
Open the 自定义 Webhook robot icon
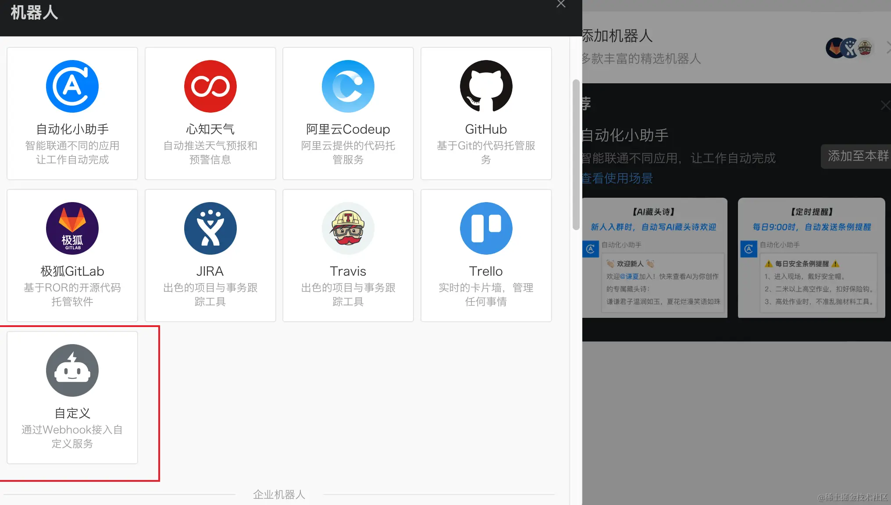point(72,370)
